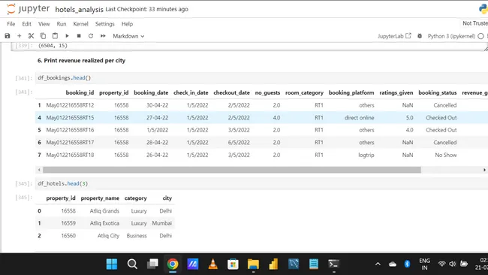
Task: Open the Settings menu
Action: [x=104, y=24]
